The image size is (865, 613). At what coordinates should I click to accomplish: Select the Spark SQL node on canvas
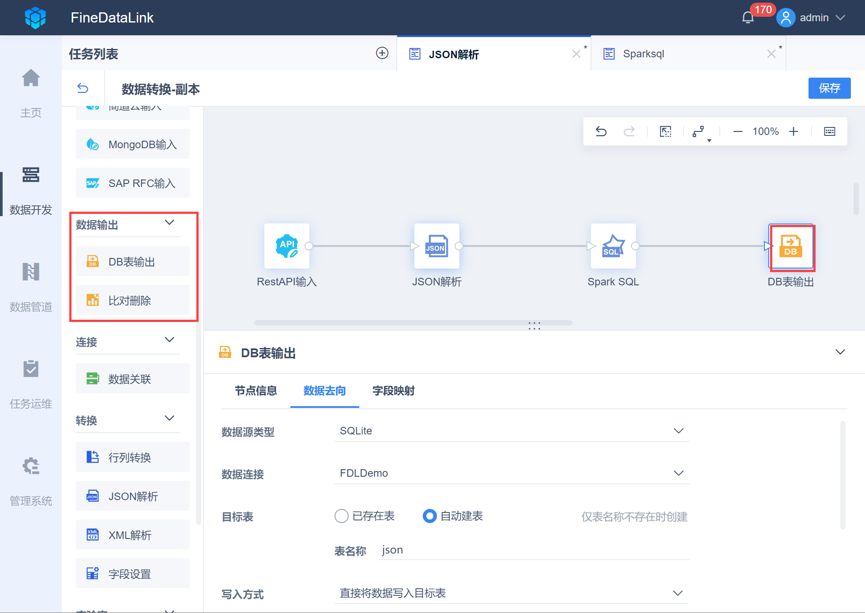pos(613,246)
